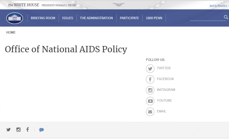Click the White House logo icon
Viewport: 229px width, 139px height.
[x=15, y=18]
